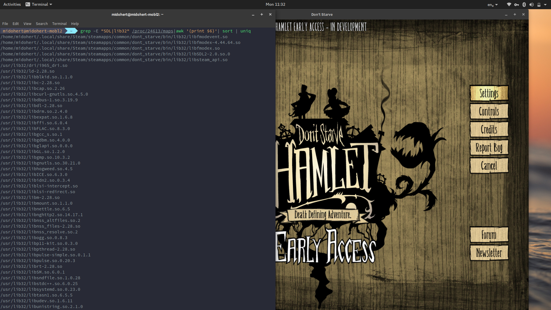551x310 pixels.
Task: Maximize the terminal window
Action: click(x=262, y=14)
